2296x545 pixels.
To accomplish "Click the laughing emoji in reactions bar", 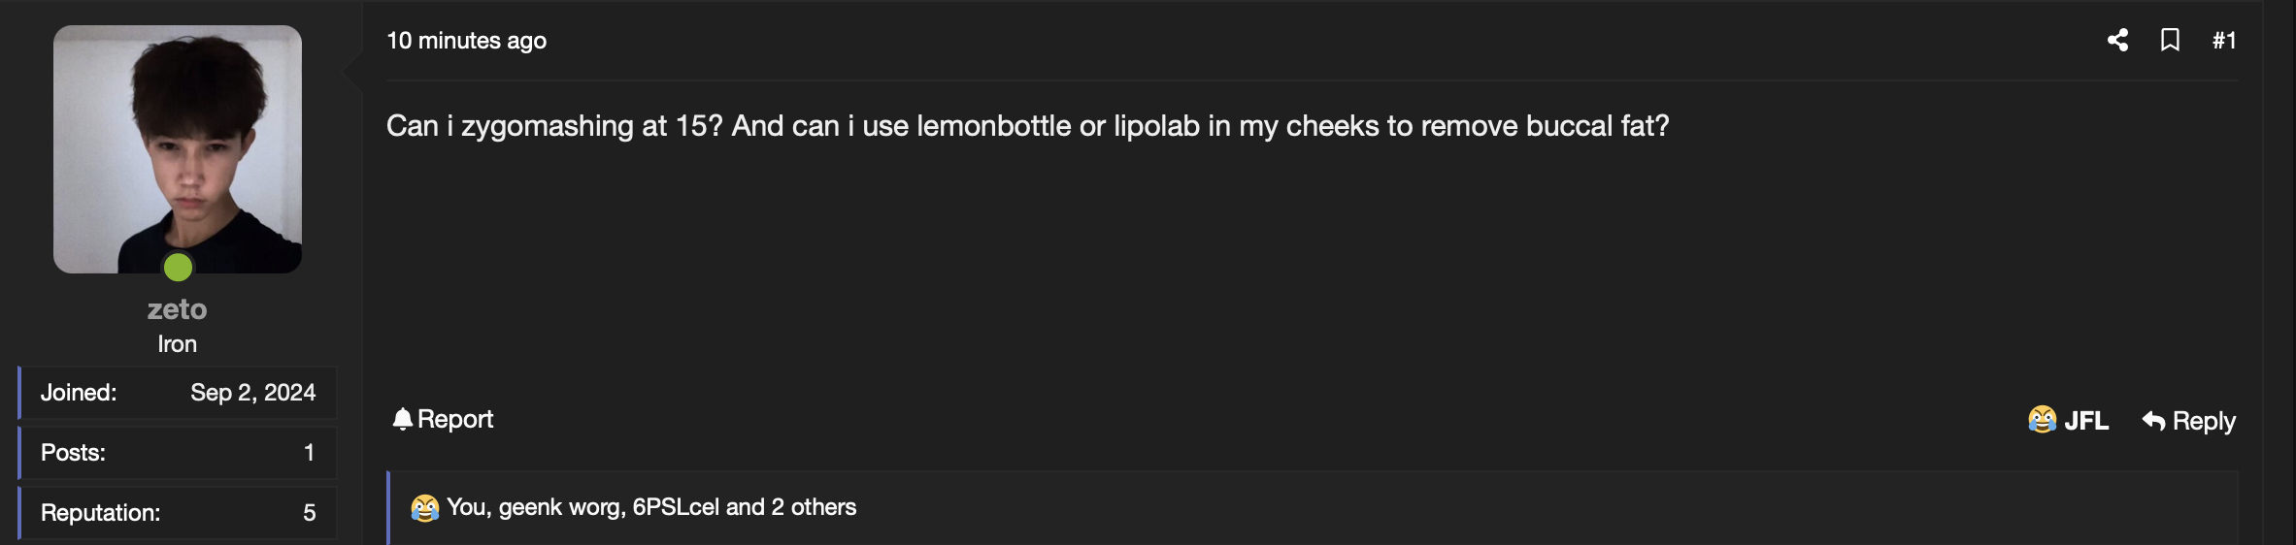I will click(x=424, y=508).
